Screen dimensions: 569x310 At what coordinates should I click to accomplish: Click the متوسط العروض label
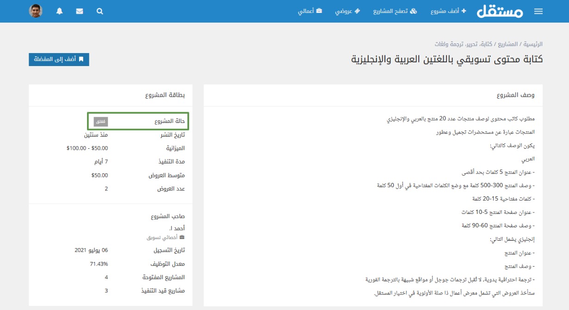pyautogui.click(x=167, y=175)
